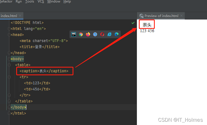Click the 456 cell in preview
Image resolution: width=207 pixels, height=125 pixels.
click(151, 31)
